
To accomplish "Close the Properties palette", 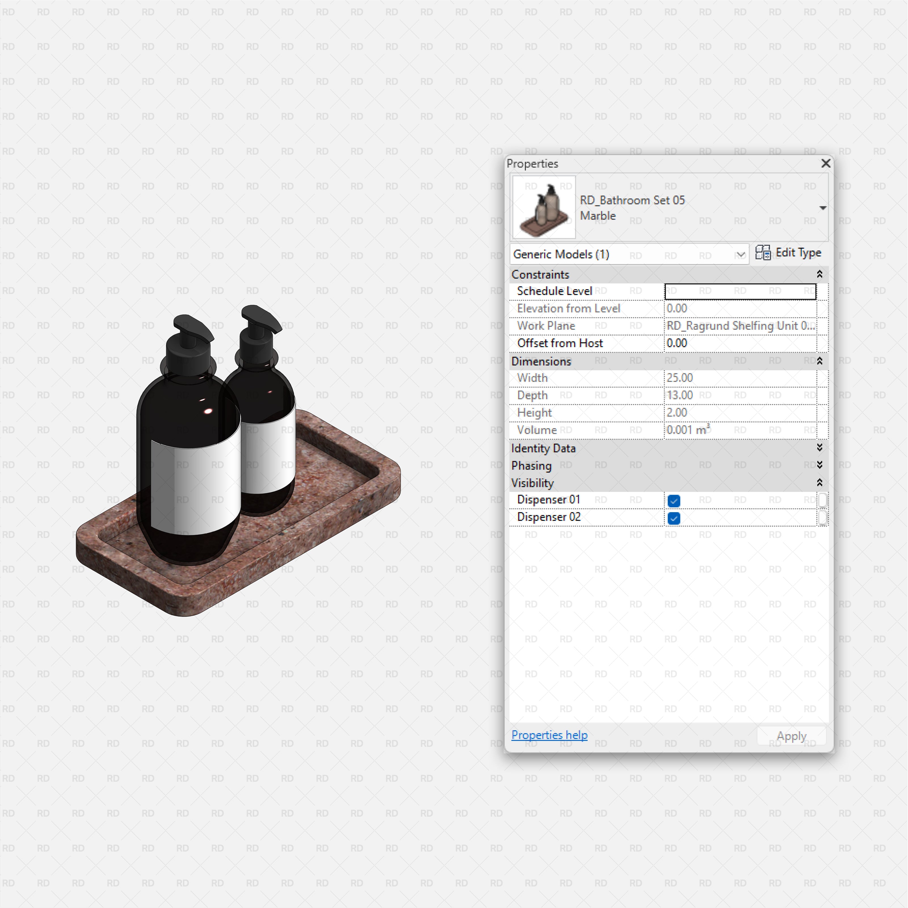I will (x=826, y=163).
